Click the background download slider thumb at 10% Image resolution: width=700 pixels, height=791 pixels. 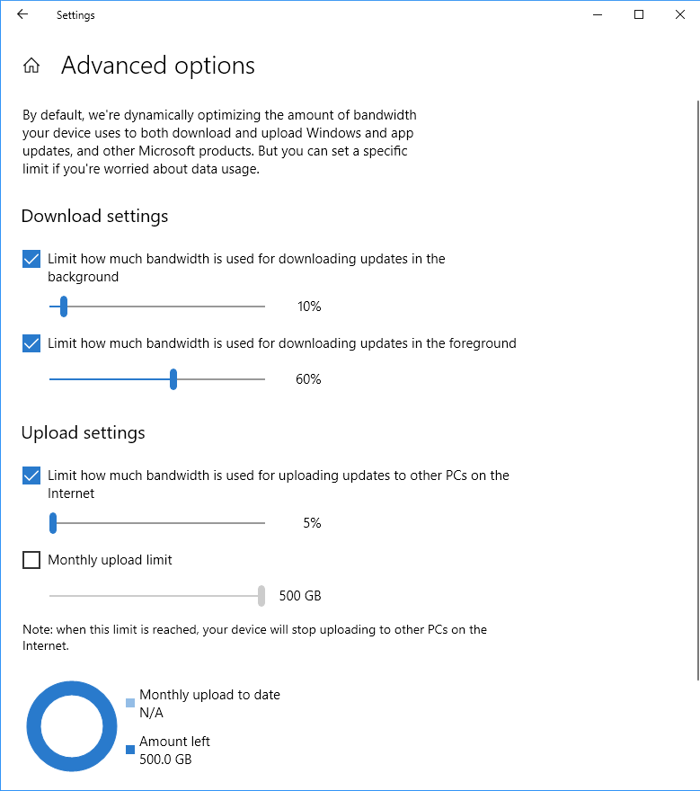click(x=64, y=307)
